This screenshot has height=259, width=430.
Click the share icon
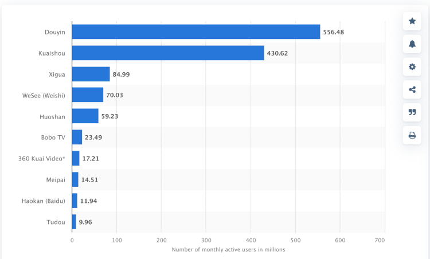(412, 89)
